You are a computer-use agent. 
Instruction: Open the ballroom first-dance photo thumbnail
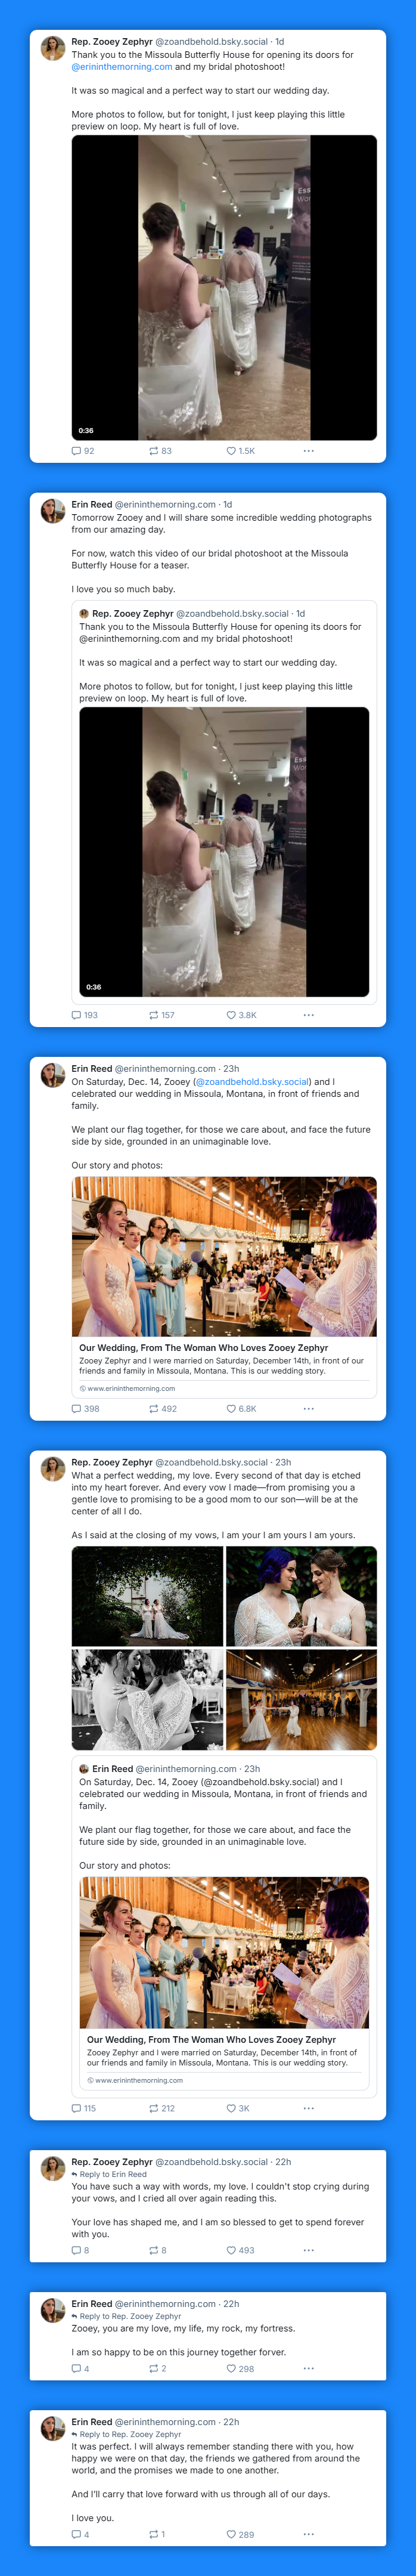[x=301, y=1700]
